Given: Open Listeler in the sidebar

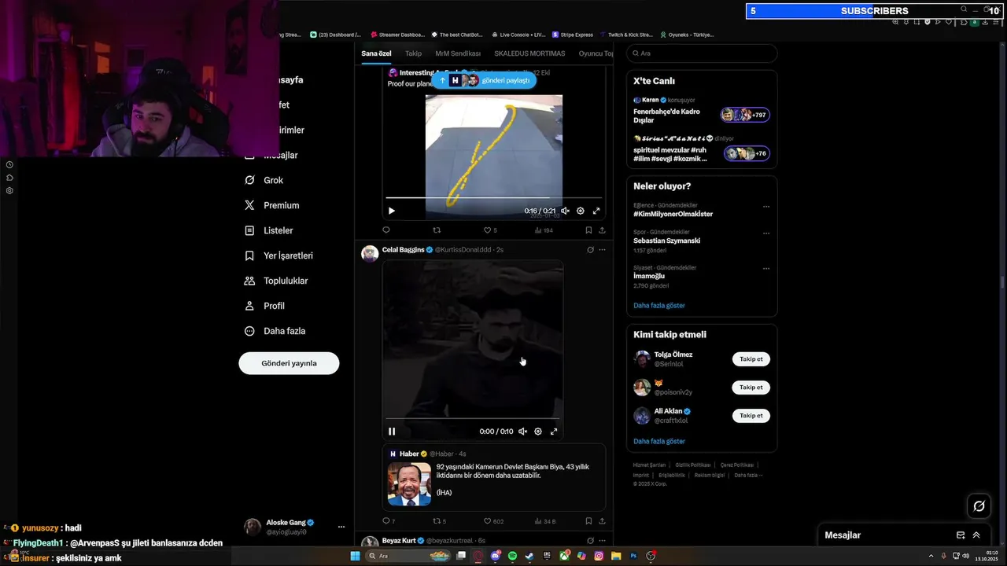Looking at the screenshot, I should 269,230.
